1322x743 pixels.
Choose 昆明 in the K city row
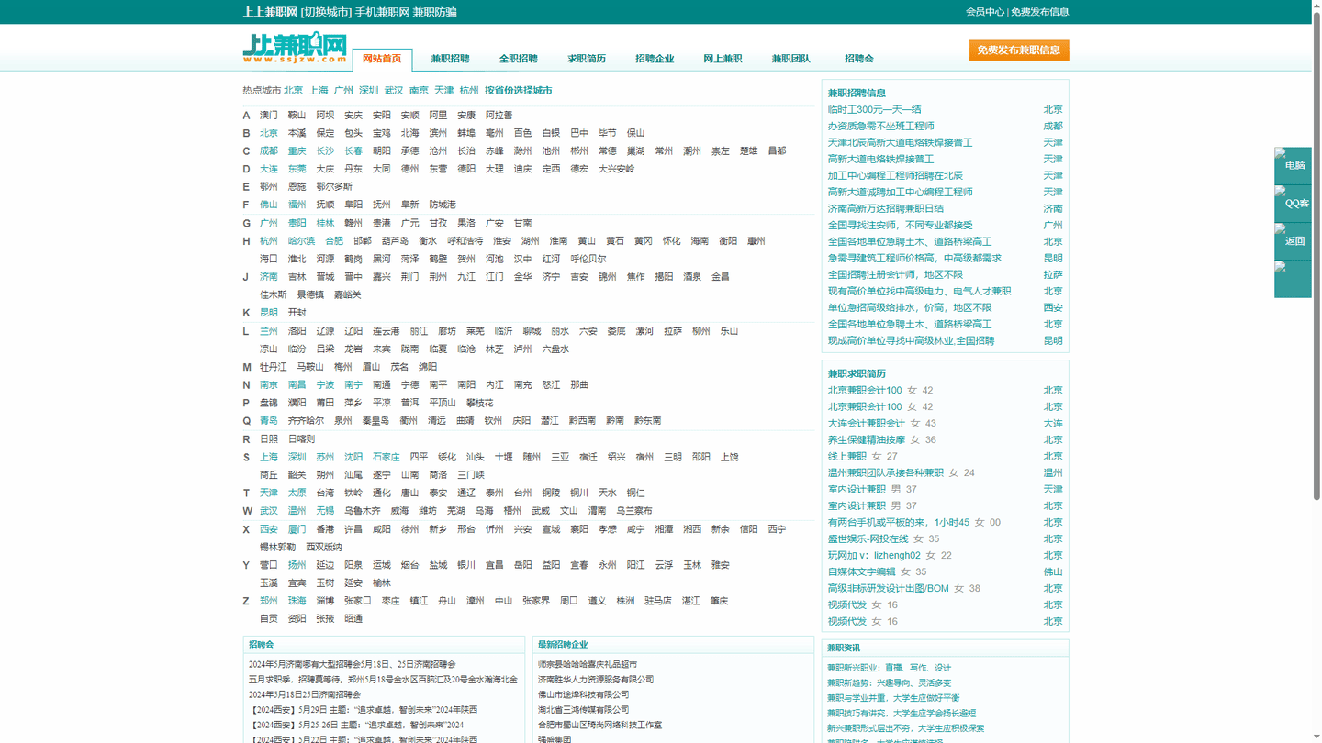click(269, 313)
